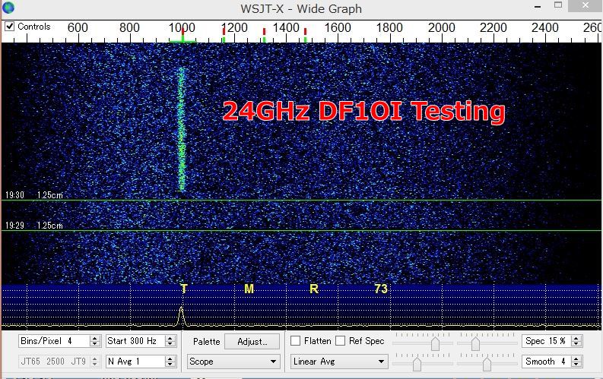The width and height of the screenshot is (603, 379).
Task: Click the globe icon in title bar
Action: (8, 8)
